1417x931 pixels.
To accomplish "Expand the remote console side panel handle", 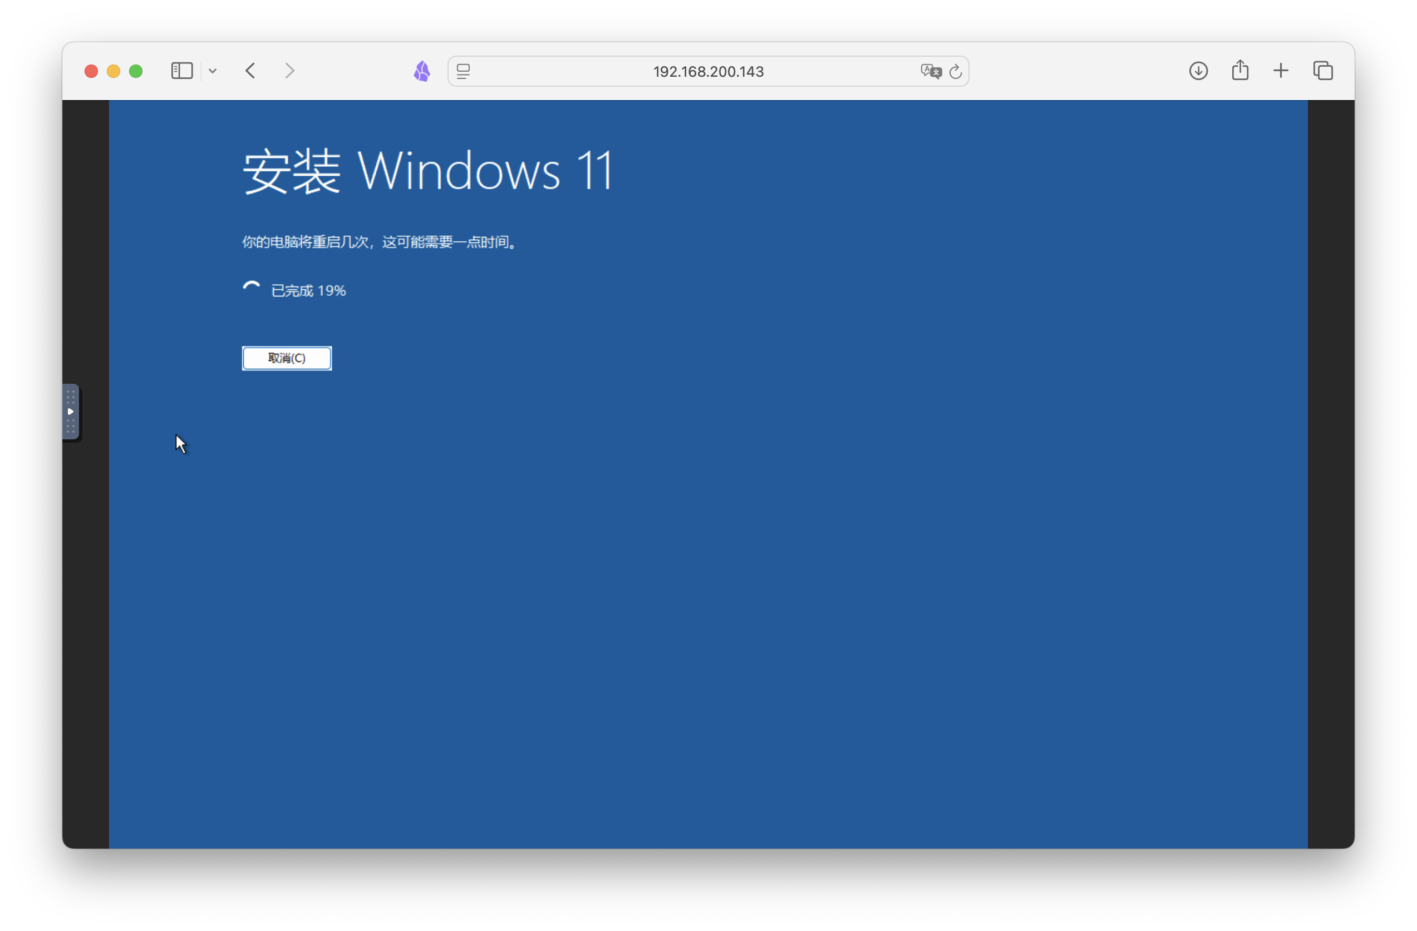I will point(70,412).
